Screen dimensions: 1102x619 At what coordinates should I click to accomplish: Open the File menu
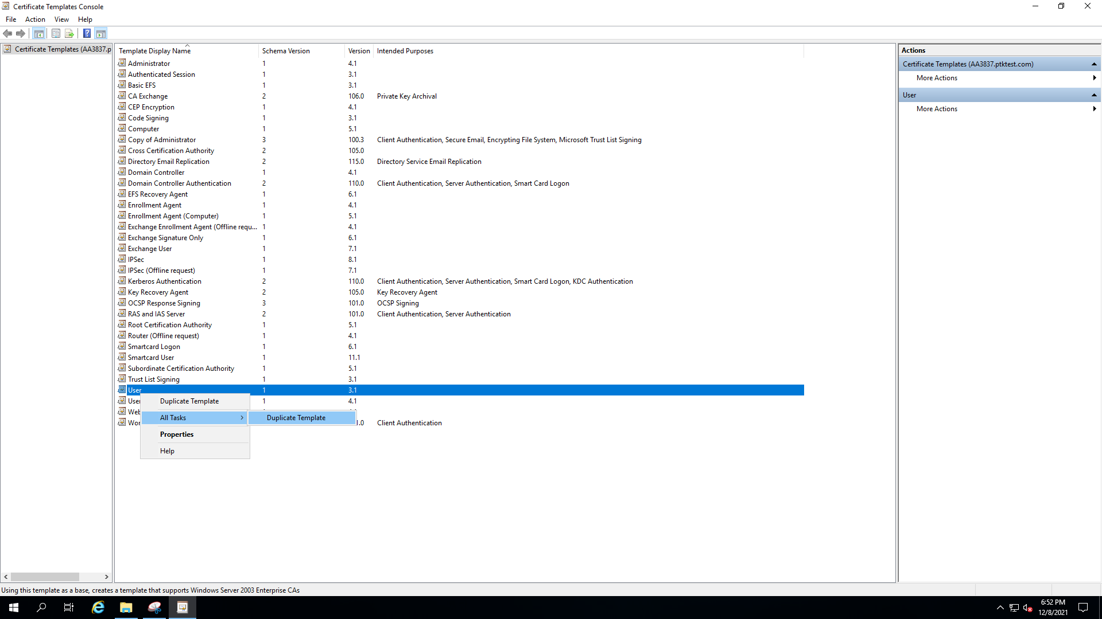coord(11,19)
